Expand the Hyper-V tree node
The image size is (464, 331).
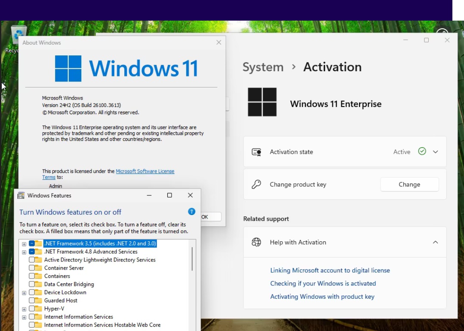coord(24,309)
